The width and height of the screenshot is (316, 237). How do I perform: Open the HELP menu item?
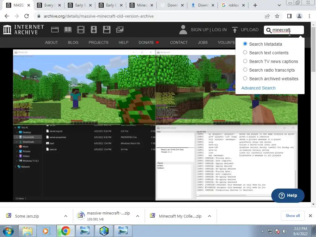[123, 43]
